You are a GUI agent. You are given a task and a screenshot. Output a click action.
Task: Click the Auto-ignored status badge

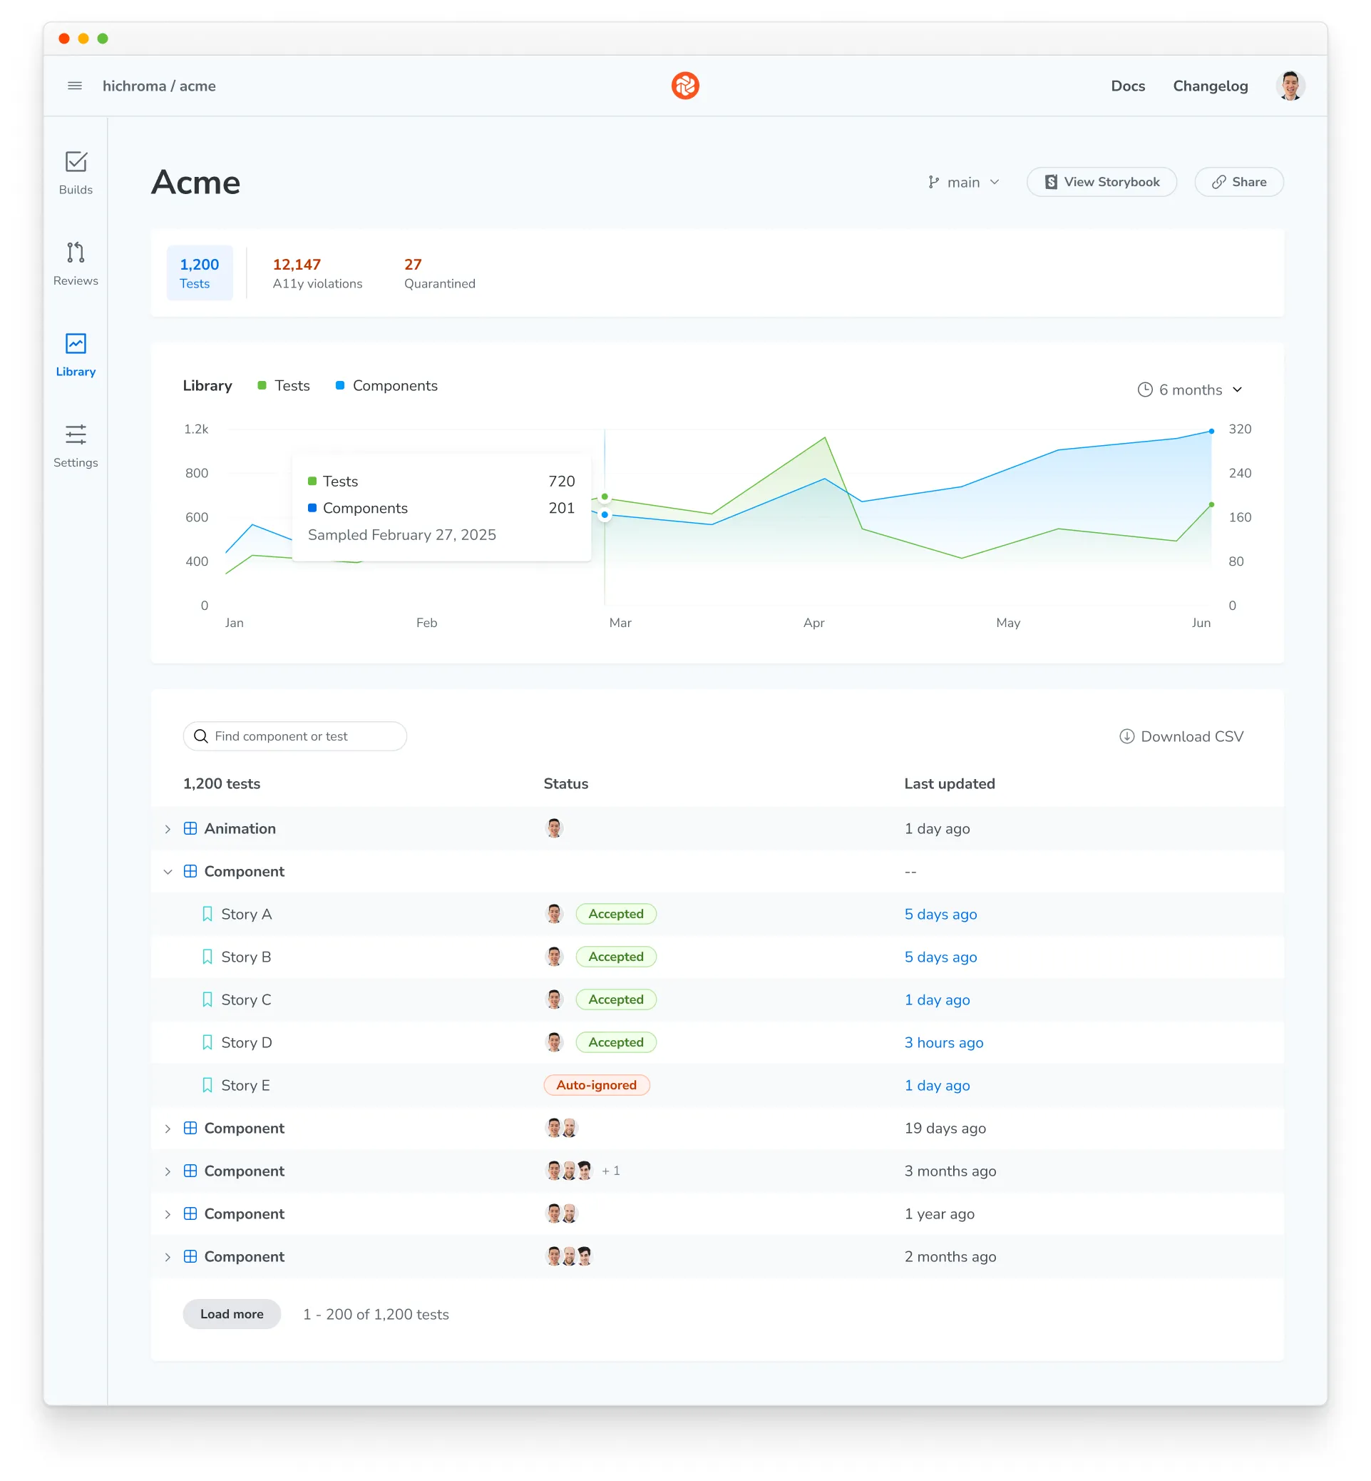(x=597, y=1085)
